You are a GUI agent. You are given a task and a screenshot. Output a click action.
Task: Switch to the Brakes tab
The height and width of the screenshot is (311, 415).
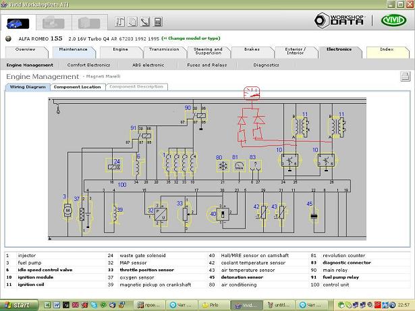252,49
